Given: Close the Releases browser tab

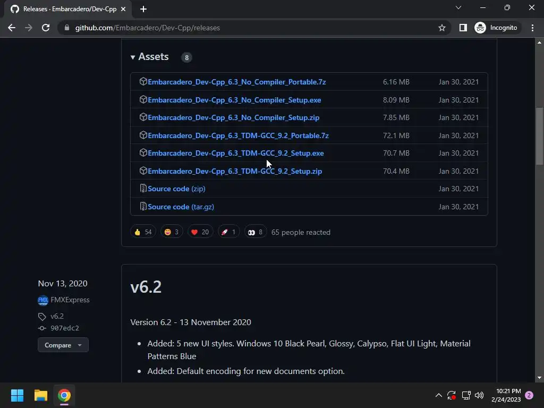Looking at the screenshot, I should [123, 9].
